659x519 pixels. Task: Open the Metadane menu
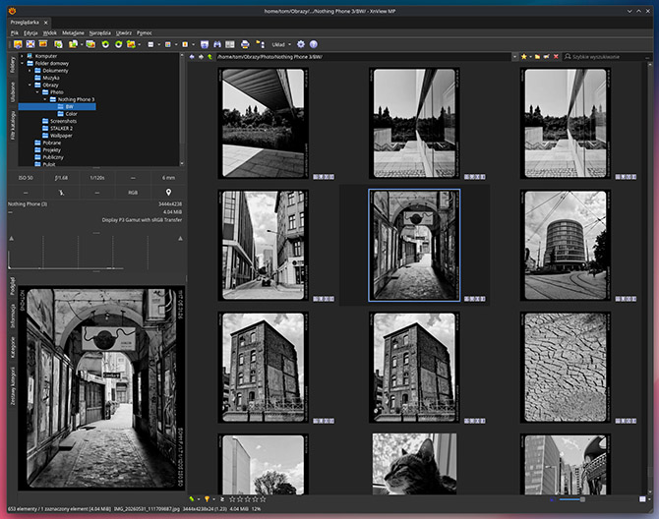tap(73, 32)
